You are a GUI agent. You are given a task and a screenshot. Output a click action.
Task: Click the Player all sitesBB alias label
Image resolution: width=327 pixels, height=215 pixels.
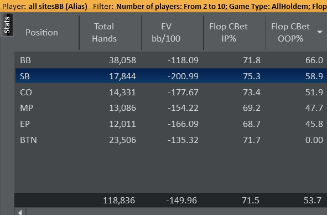pos(45,6)
